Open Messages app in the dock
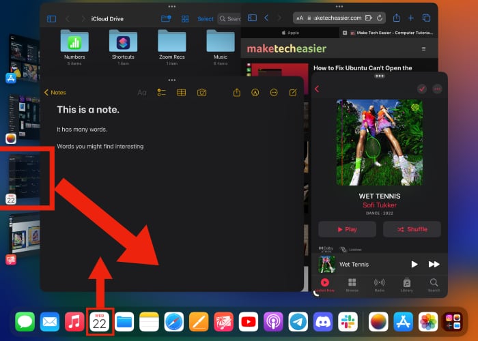478x341 pixels. tap(25, 321)
